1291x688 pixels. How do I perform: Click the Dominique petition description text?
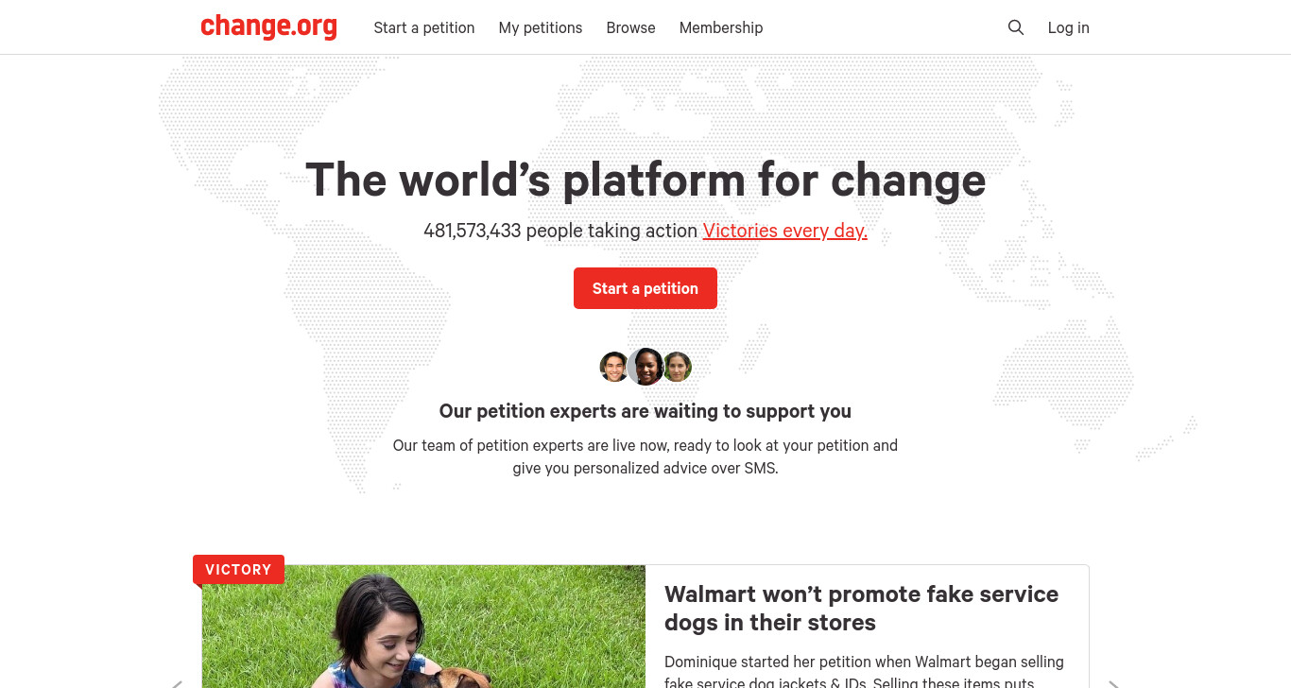(864, 670)
